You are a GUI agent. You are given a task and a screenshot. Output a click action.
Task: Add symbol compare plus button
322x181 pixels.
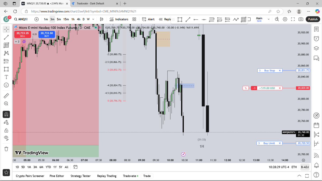pos(36,19)
